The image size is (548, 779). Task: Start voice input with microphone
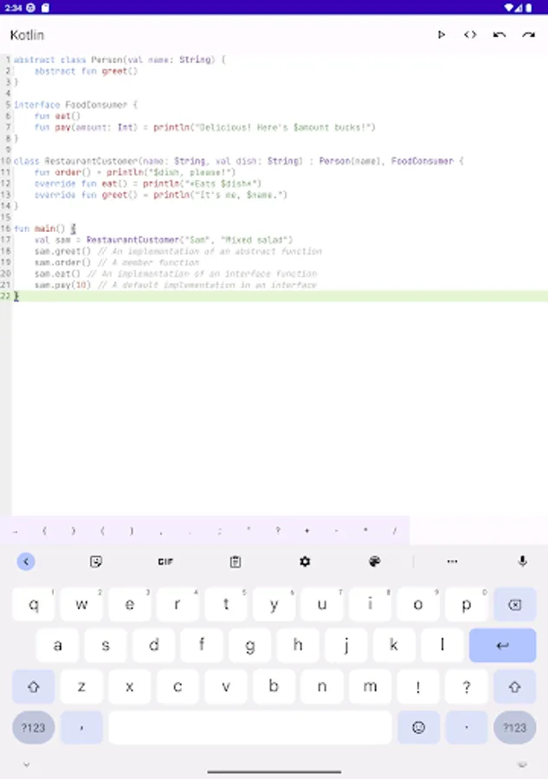click(x=522, y=562)
